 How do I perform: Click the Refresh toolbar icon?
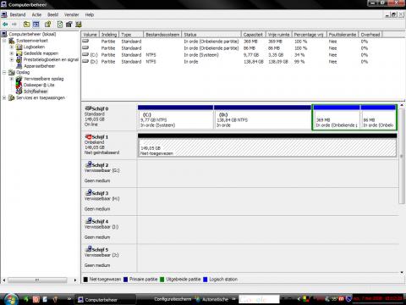60,25
